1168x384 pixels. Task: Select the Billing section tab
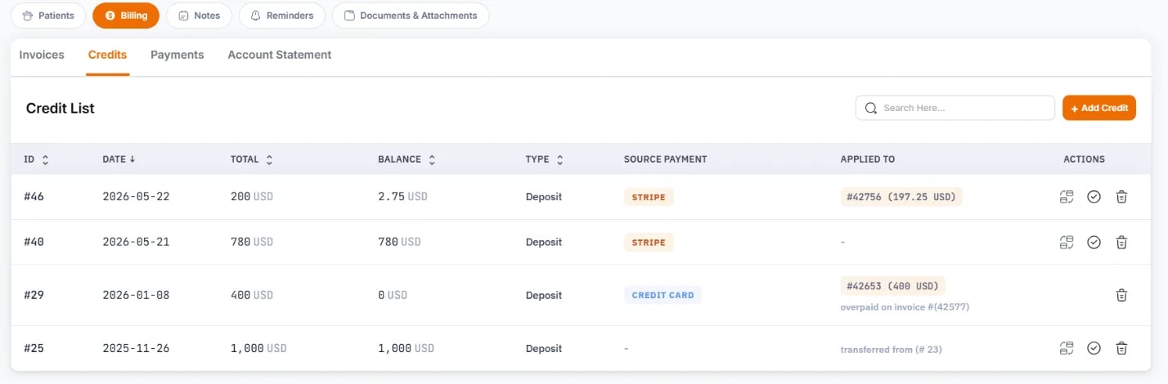click(x=126, y=16)
